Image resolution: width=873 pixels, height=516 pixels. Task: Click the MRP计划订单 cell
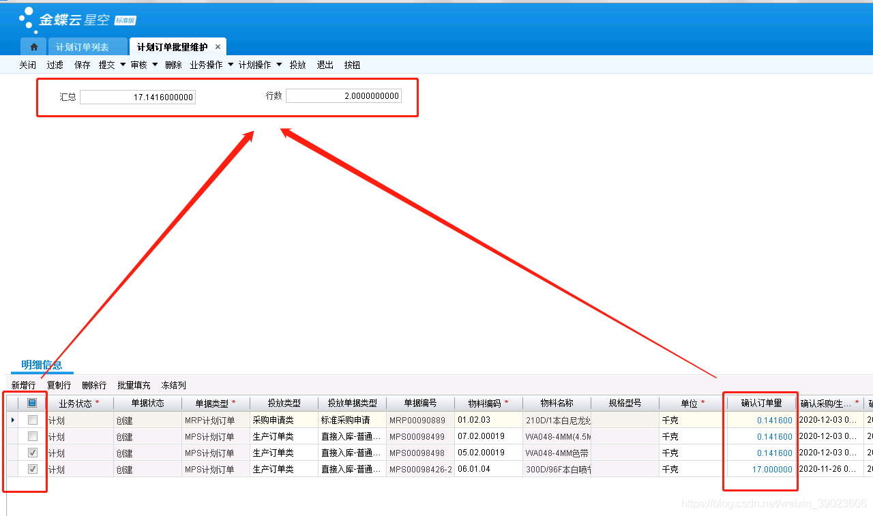pyautogui.click(x=216, y=421)
